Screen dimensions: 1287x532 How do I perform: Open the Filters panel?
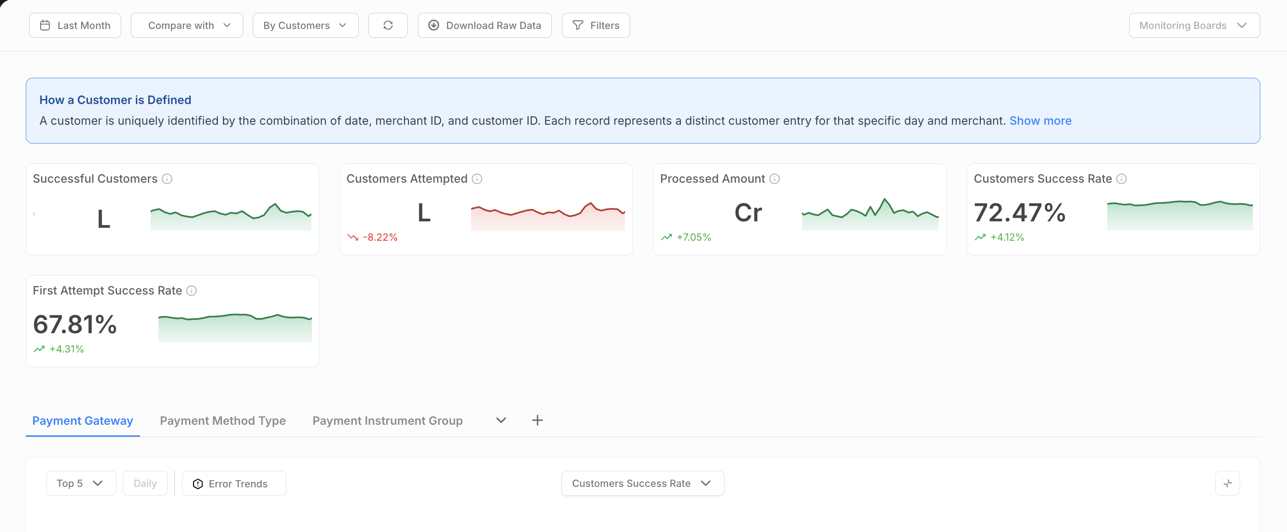tap(596, 25)
